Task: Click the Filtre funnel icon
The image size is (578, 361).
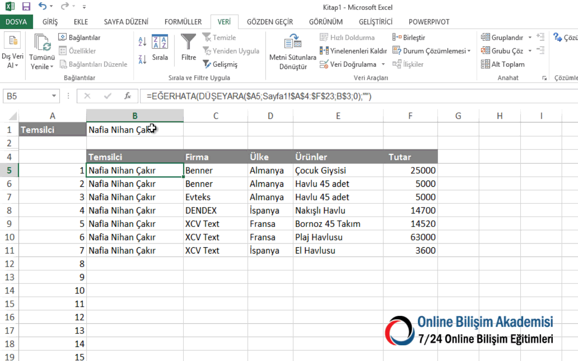Action: coord(188,42)
